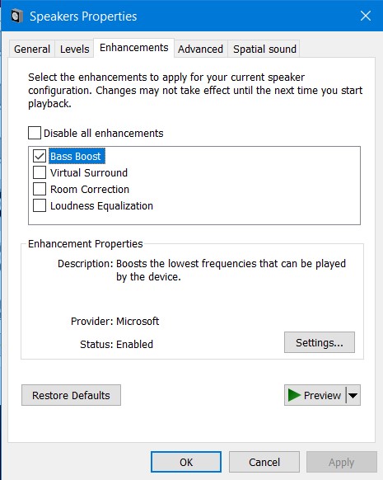Select the Enhancements tab

134,48
